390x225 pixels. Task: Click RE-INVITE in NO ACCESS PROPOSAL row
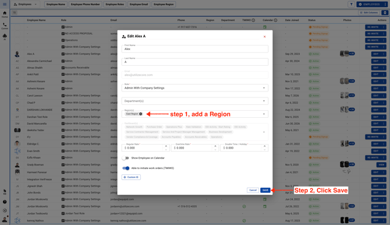click(x=373, y=34)
